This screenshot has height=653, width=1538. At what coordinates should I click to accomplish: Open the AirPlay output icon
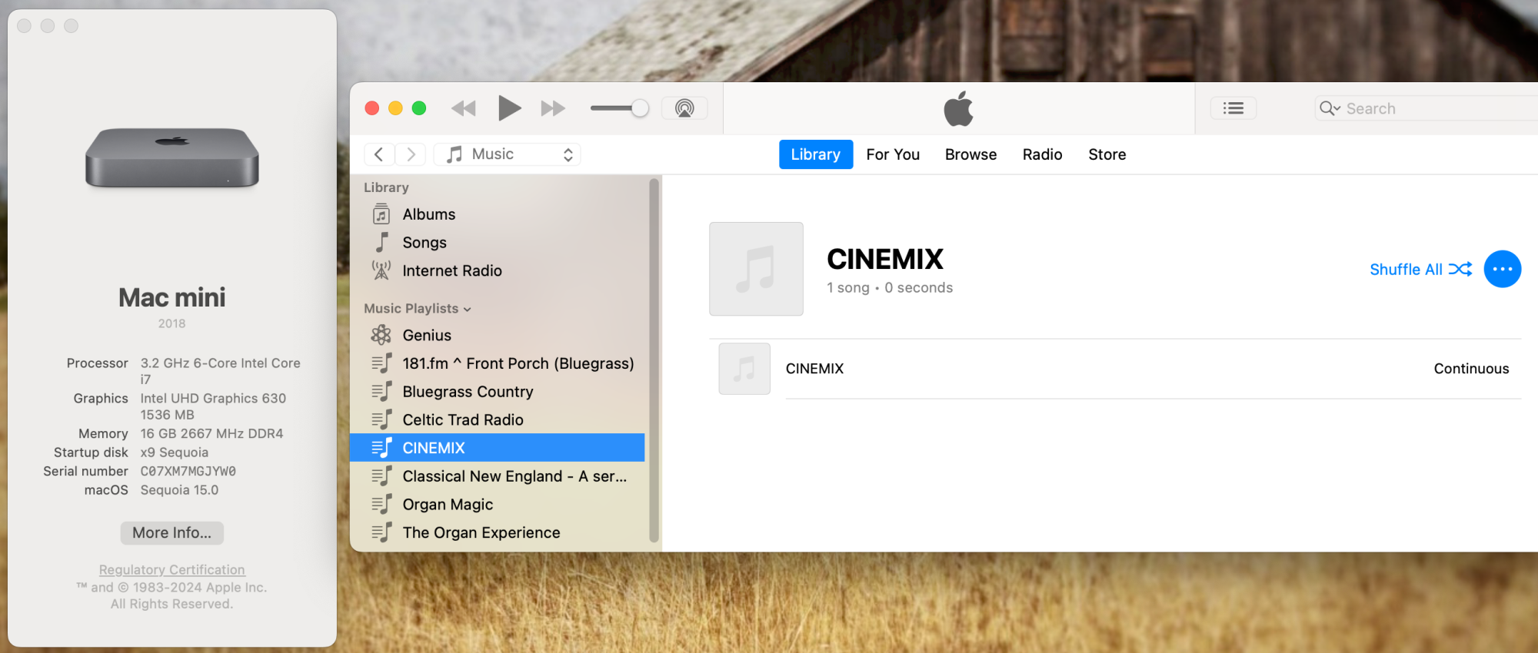[684, 108]
